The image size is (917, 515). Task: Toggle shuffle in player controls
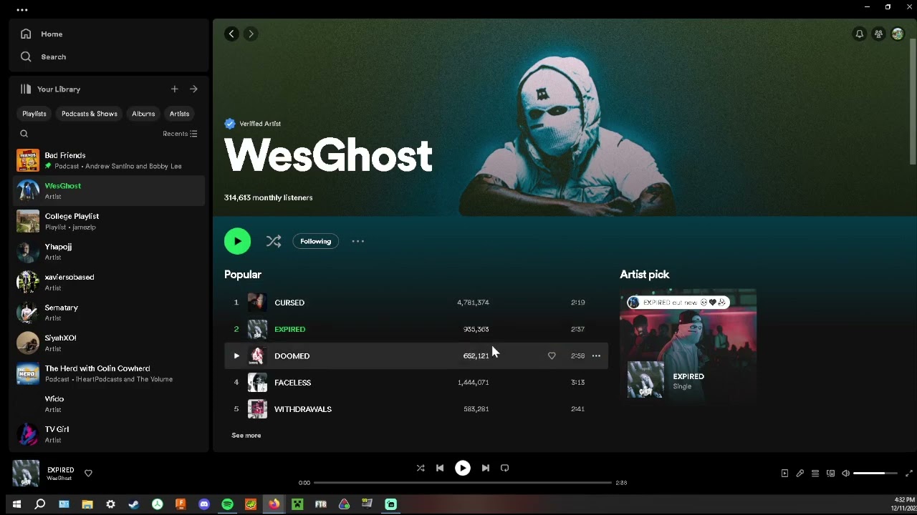[421, 468]
